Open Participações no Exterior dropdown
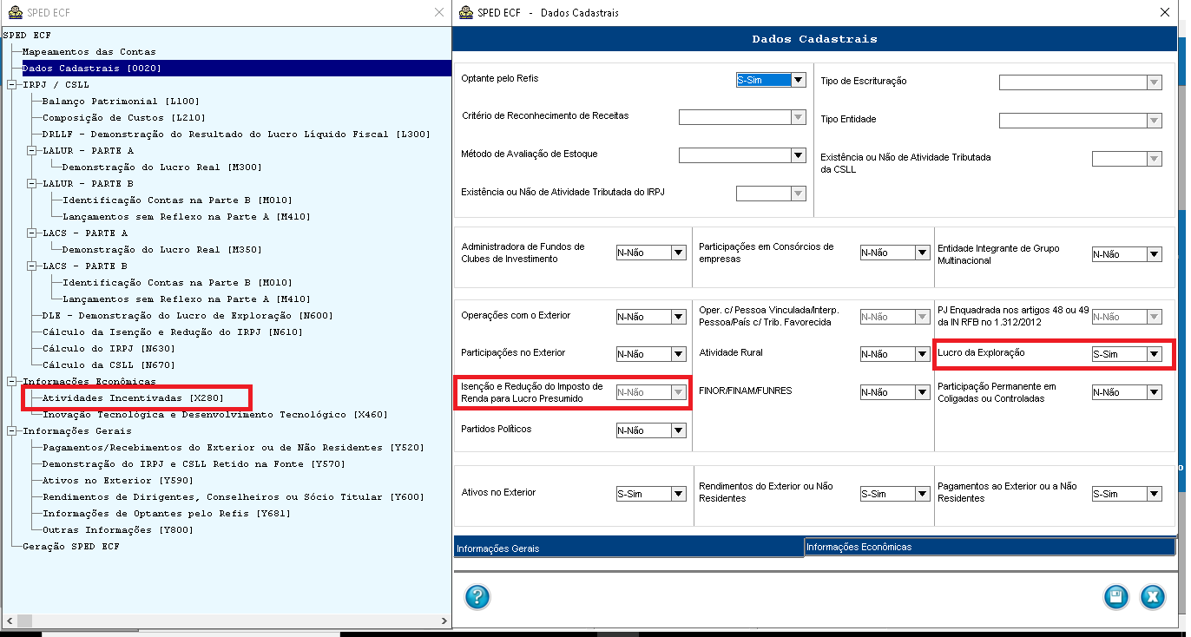The image size is (1191, 637). pyautogui.click(x=679, y=354)
